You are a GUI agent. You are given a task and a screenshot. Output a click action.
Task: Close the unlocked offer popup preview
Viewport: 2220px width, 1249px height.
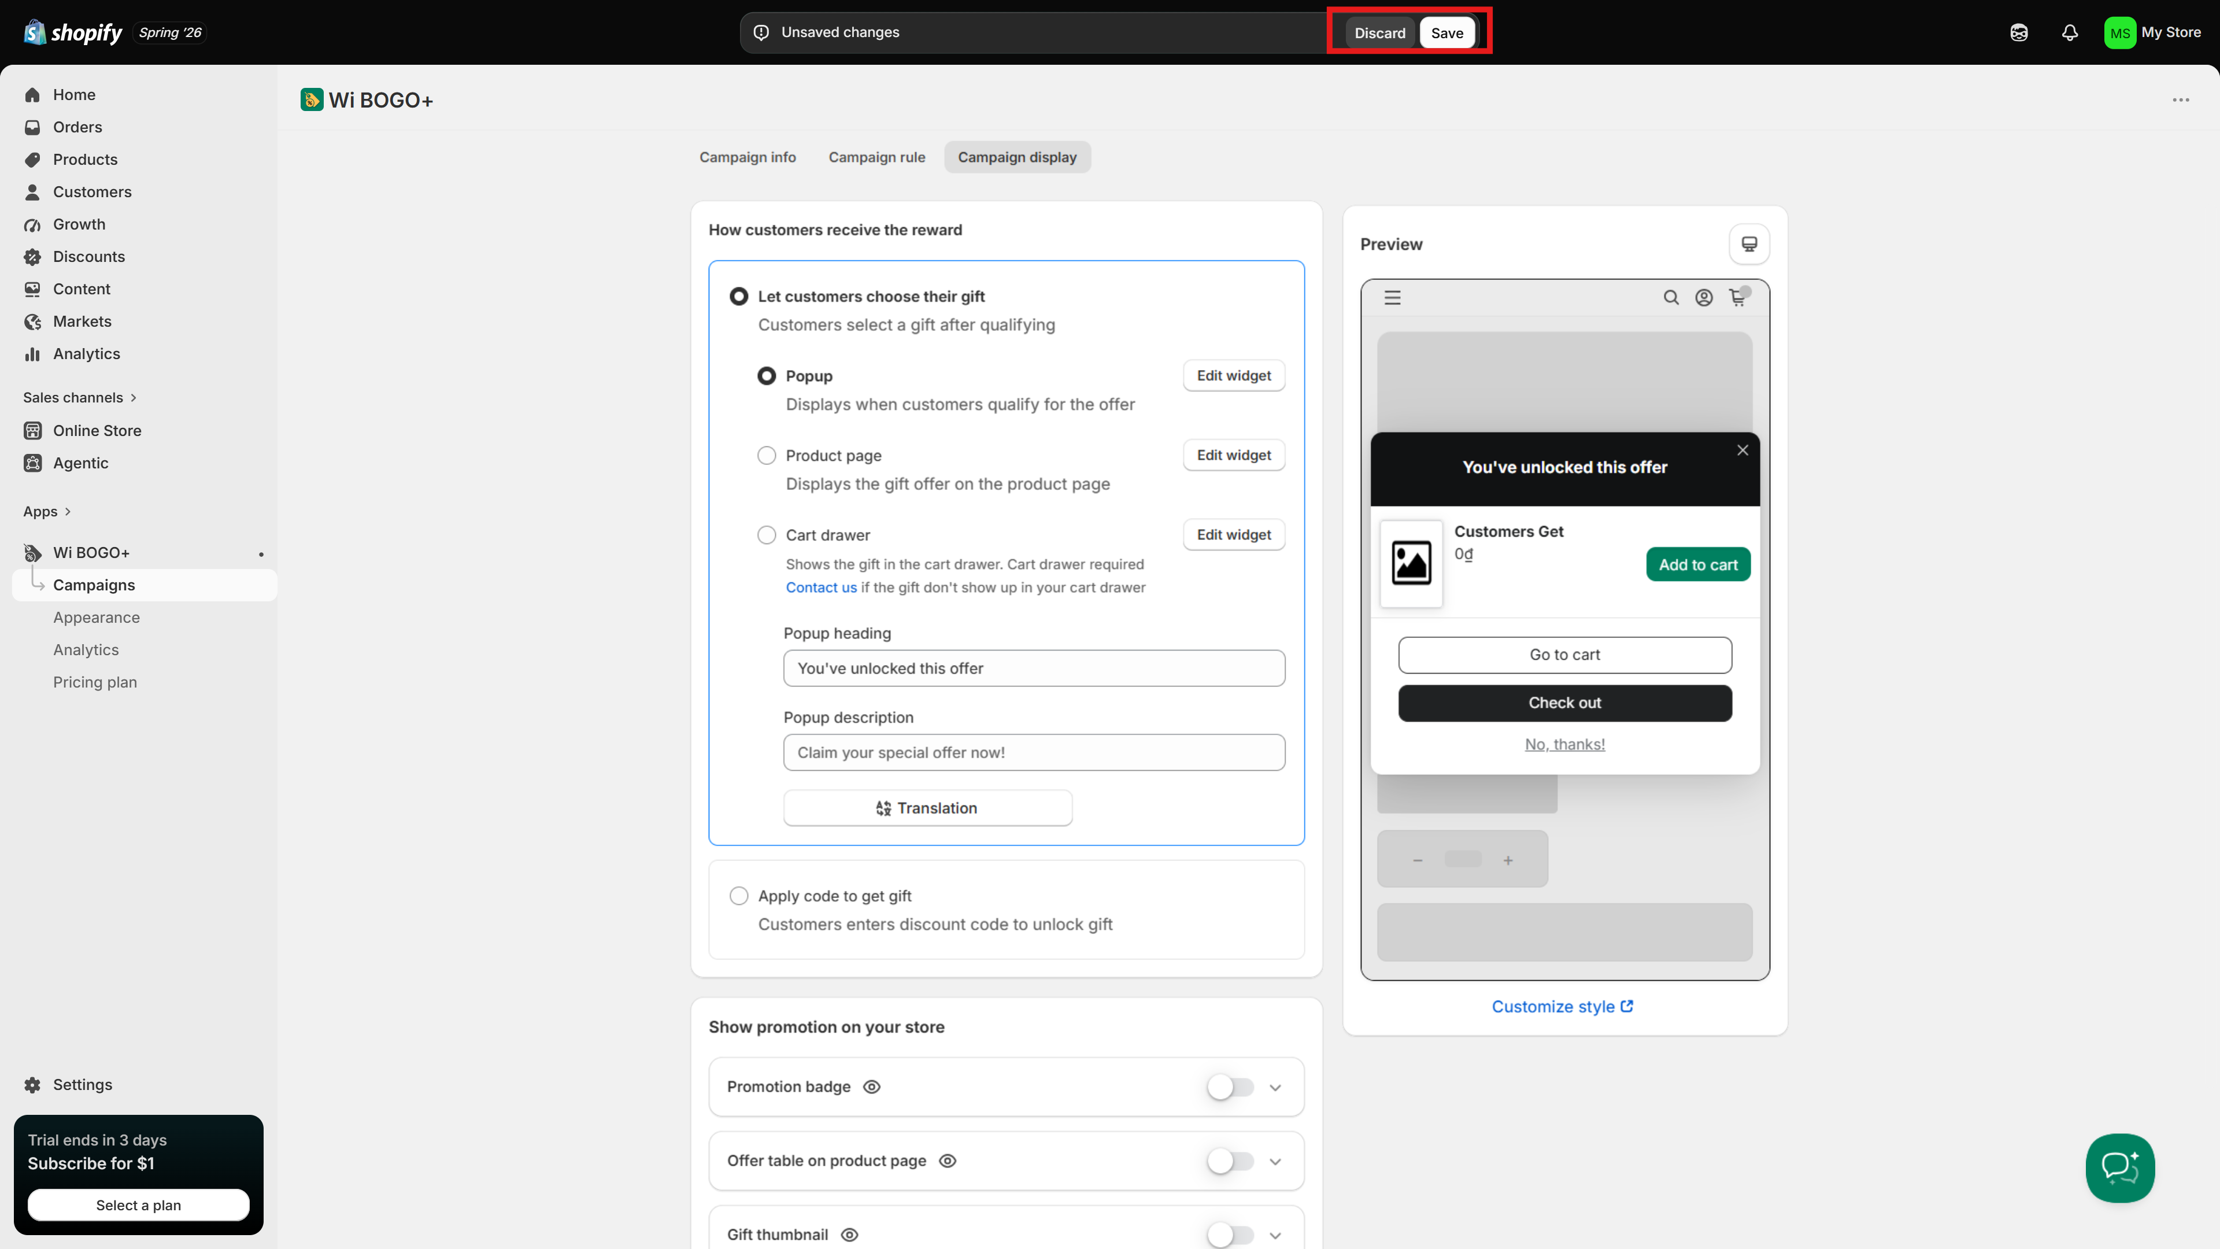tap(1742, 450)
